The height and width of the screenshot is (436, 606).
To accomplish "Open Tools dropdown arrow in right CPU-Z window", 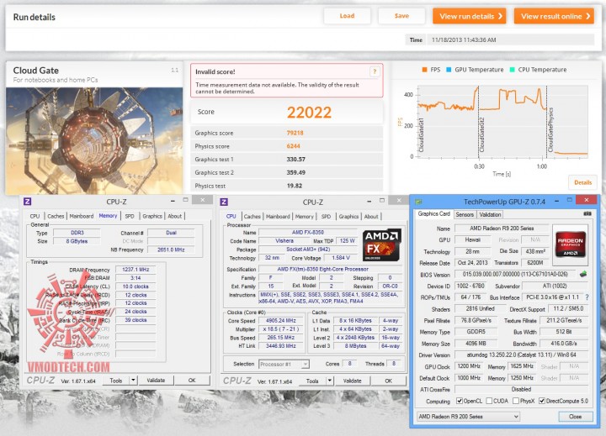I will 330,381.
